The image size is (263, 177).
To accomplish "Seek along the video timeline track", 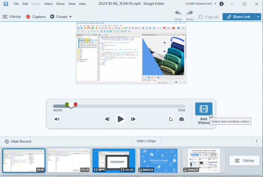I will pyautogui.click(x=119, y=106).
